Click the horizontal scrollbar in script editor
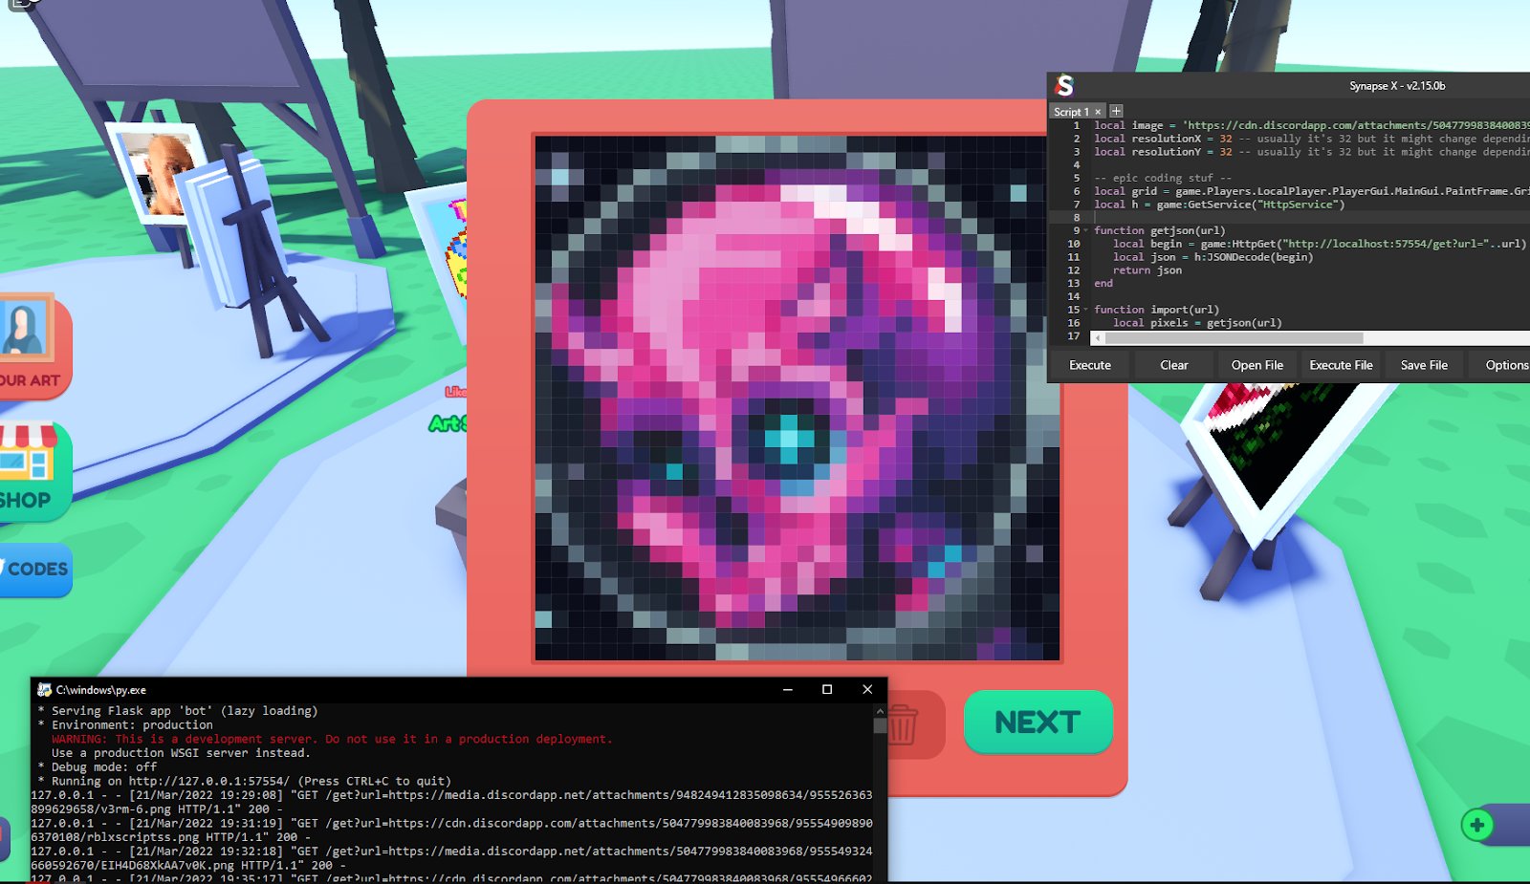Viewport: 1530px width, 884px height. 1234,338
